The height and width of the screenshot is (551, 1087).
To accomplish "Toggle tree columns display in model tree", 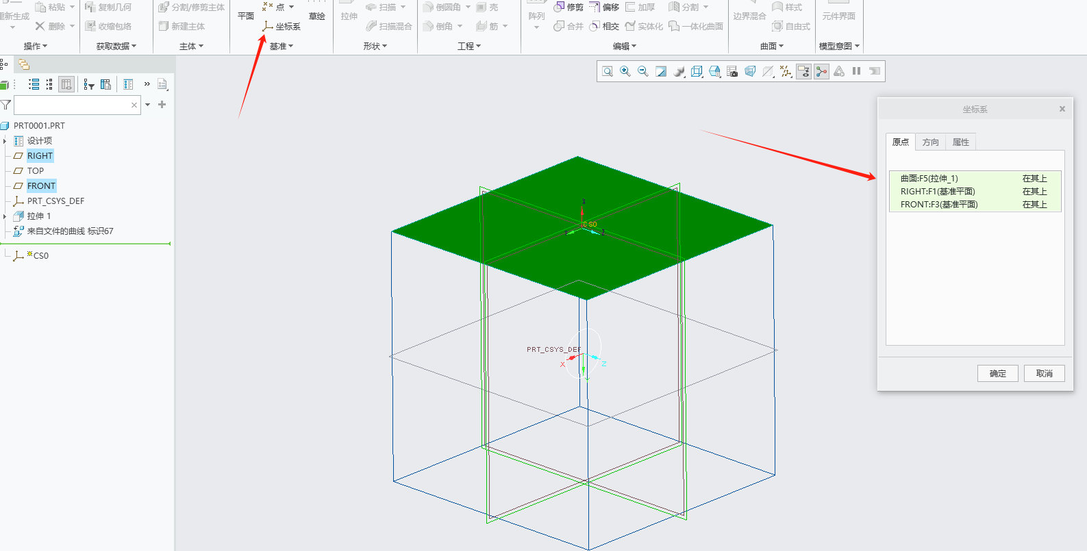I will coord(66,84).
